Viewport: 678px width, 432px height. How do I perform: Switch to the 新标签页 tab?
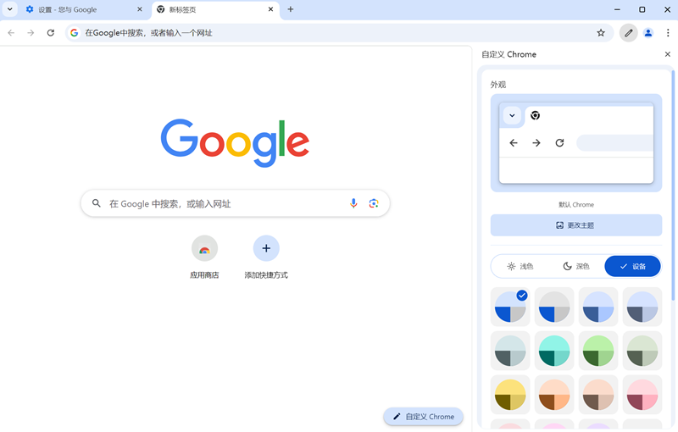point(215,9)
